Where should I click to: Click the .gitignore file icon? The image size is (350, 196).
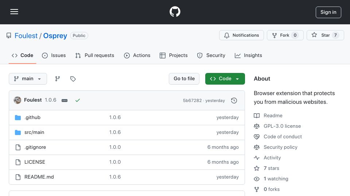[x=18, y=147]
